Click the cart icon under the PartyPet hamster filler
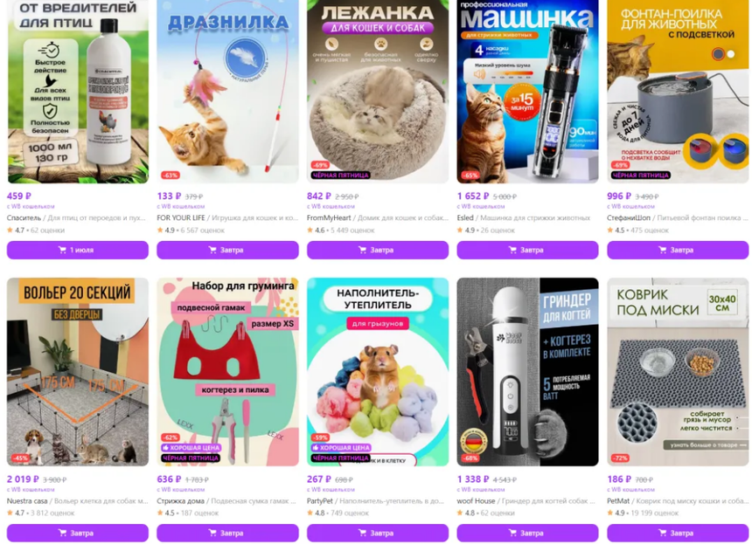Image resolution: width=752 pixels, height=544 pixels. [363, 533]
